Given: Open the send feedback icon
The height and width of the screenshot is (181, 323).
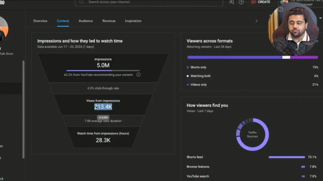Looking at the screenshot, I should click(231, 2).
